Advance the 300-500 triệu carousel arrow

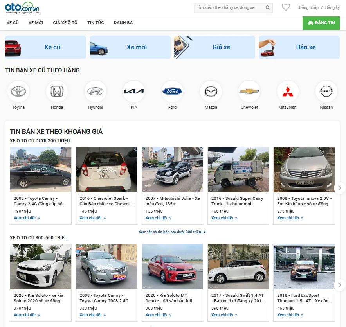[x=339, y=285]
